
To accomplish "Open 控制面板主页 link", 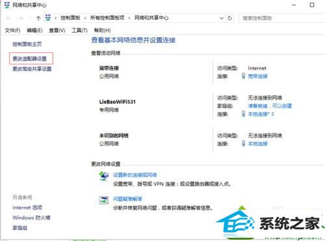I will (27, 44).
